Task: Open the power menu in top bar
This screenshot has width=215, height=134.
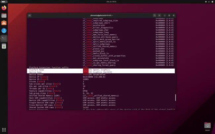Action: tap(212, 2)
